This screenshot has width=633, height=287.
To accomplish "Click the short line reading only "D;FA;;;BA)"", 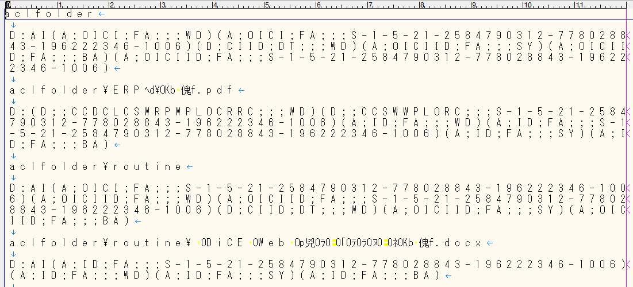I will pyautogui.click(x=60, y=145).
